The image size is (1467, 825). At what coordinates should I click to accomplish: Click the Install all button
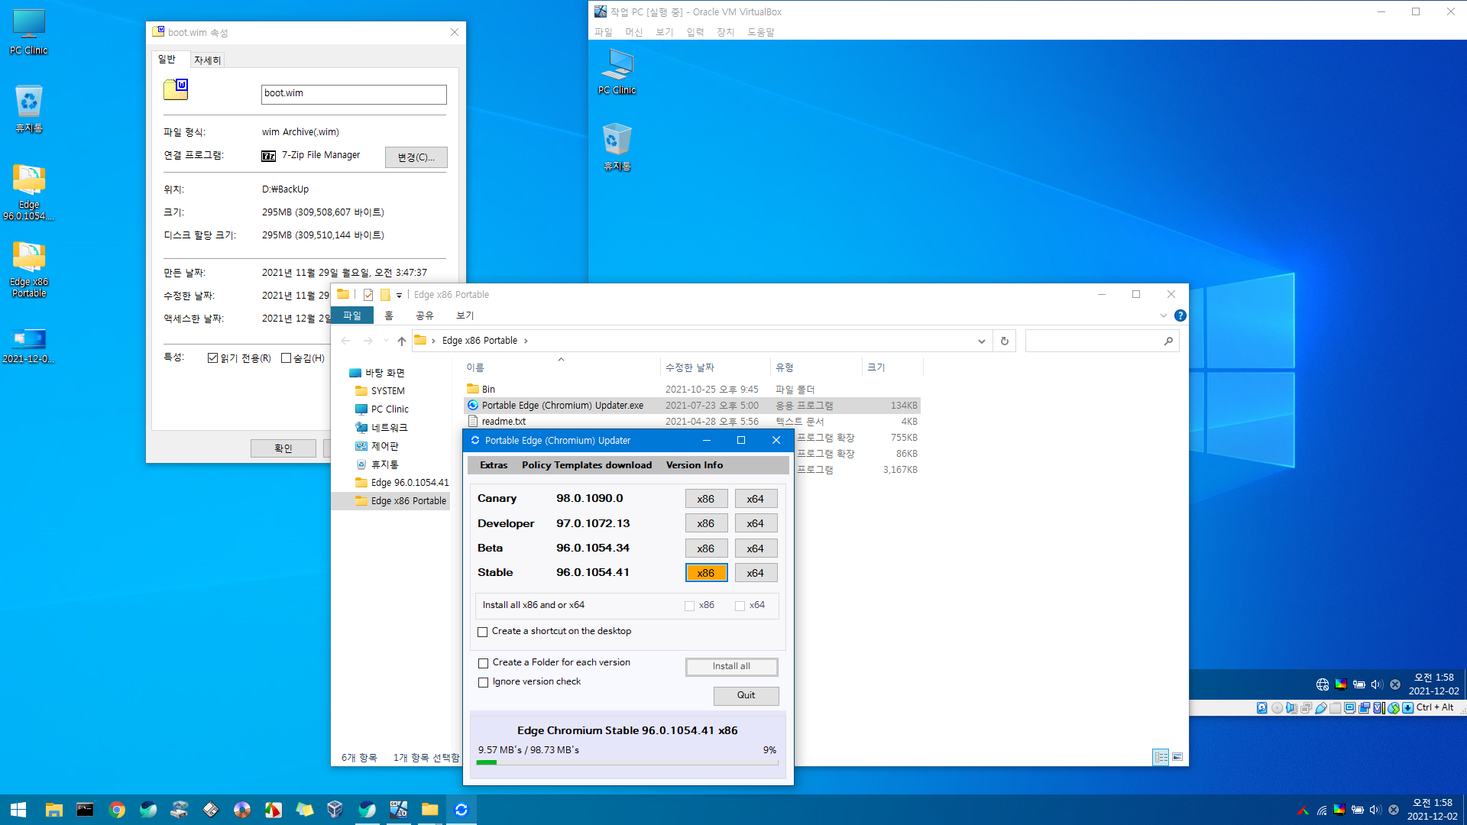(x=731, y=666)
